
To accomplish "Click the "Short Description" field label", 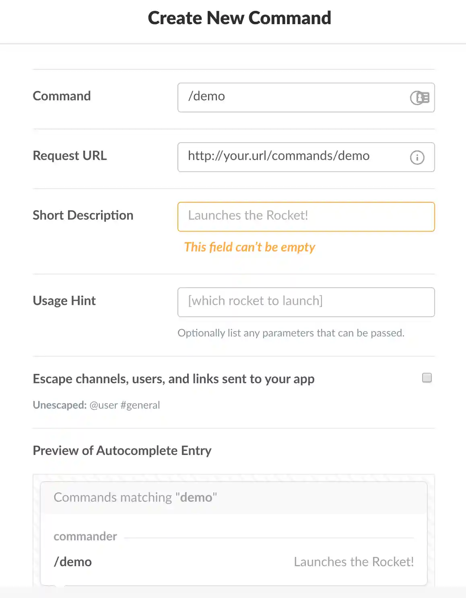I will pyautogui.click(x=83, y=215).
